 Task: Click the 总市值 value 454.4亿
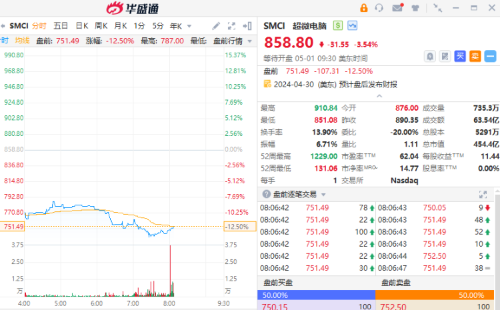[485, 145]
